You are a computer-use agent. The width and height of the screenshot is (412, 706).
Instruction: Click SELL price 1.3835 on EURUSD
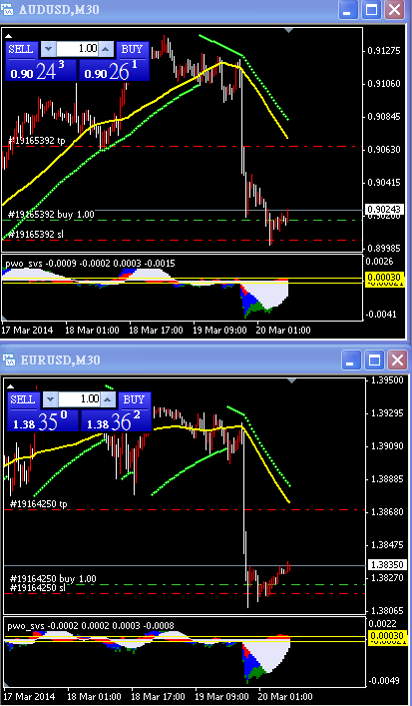pyautogui.click(x=43, y=420)
